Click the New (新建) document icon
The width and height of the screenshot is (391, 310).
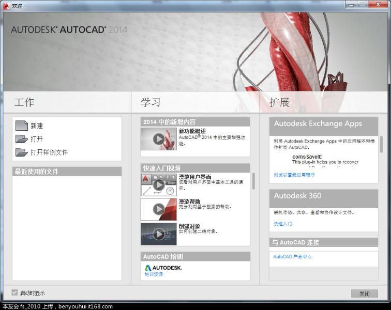click(x=21, y=126)
